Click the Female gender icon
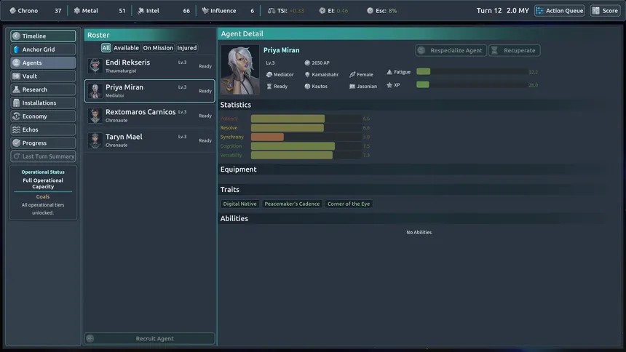The image size is (626, 352). tap(352, 75)
